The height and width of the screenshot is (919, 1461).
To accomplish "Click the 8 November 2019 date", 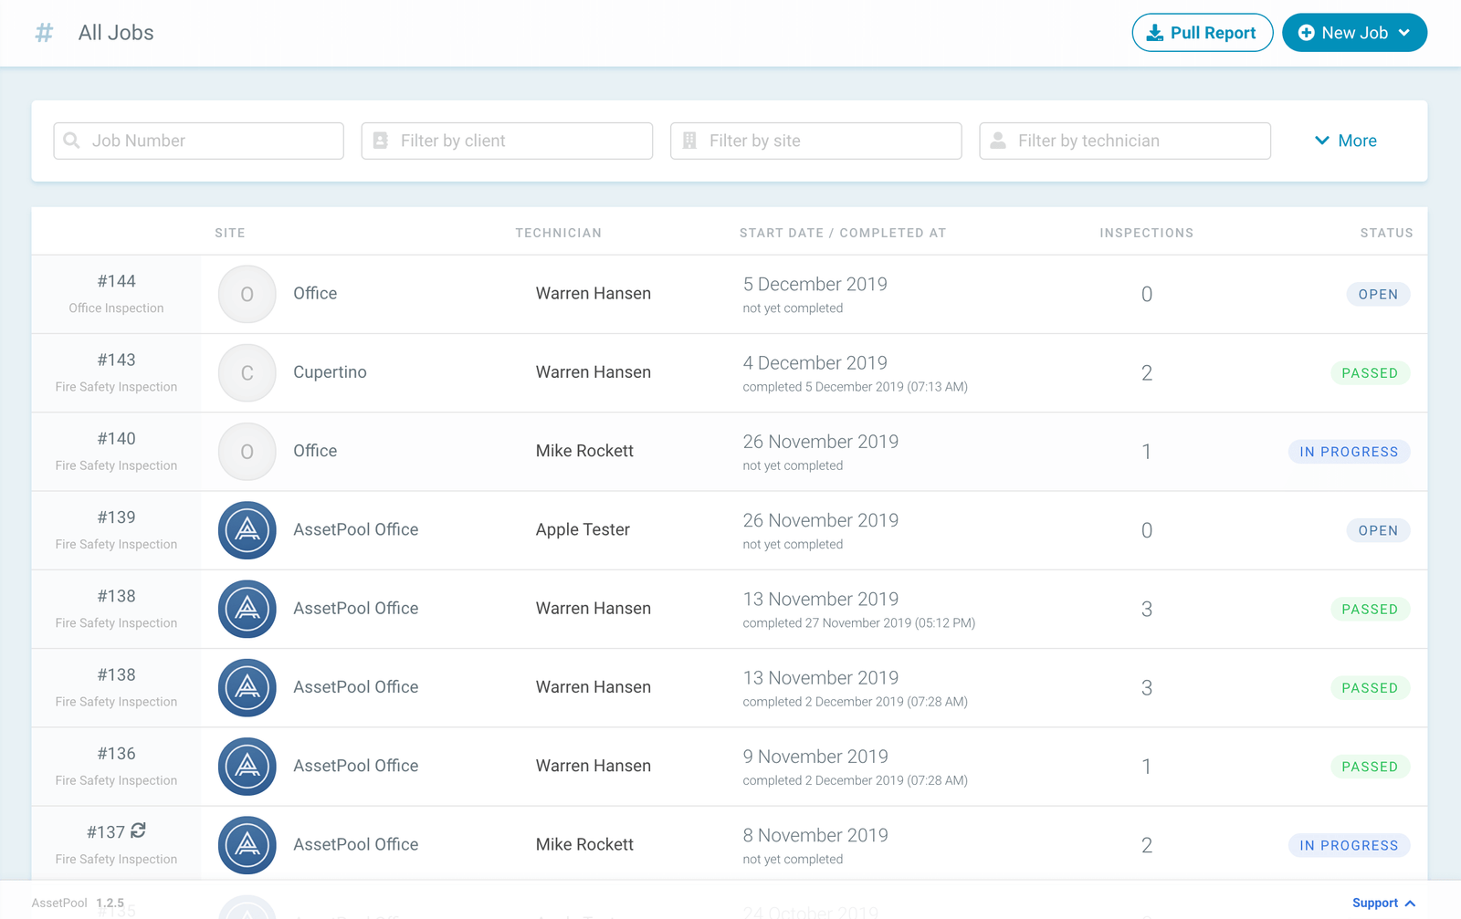I will [x=815, y=835].
